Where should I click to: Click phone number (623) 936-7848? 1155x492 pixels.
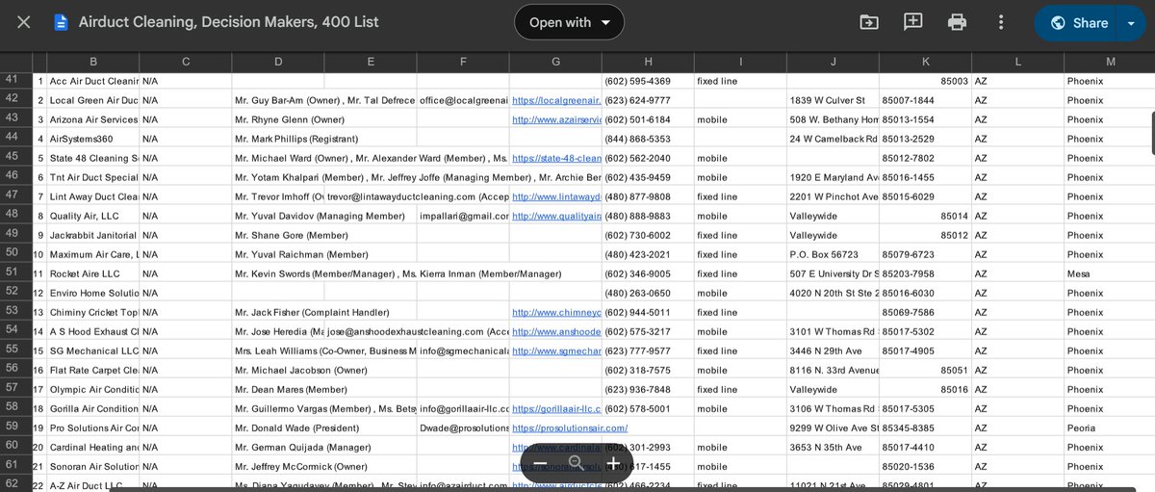(x=648, y=389)
